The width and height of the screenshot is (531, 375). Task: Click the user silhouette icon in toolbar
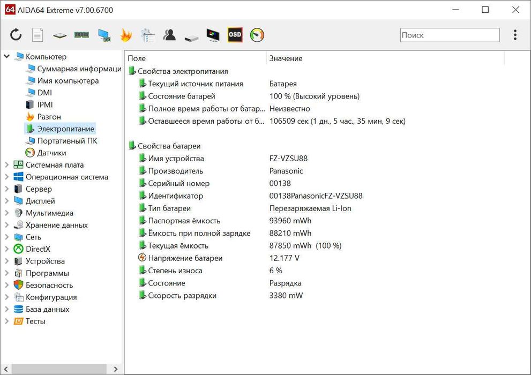click(169, 35)
